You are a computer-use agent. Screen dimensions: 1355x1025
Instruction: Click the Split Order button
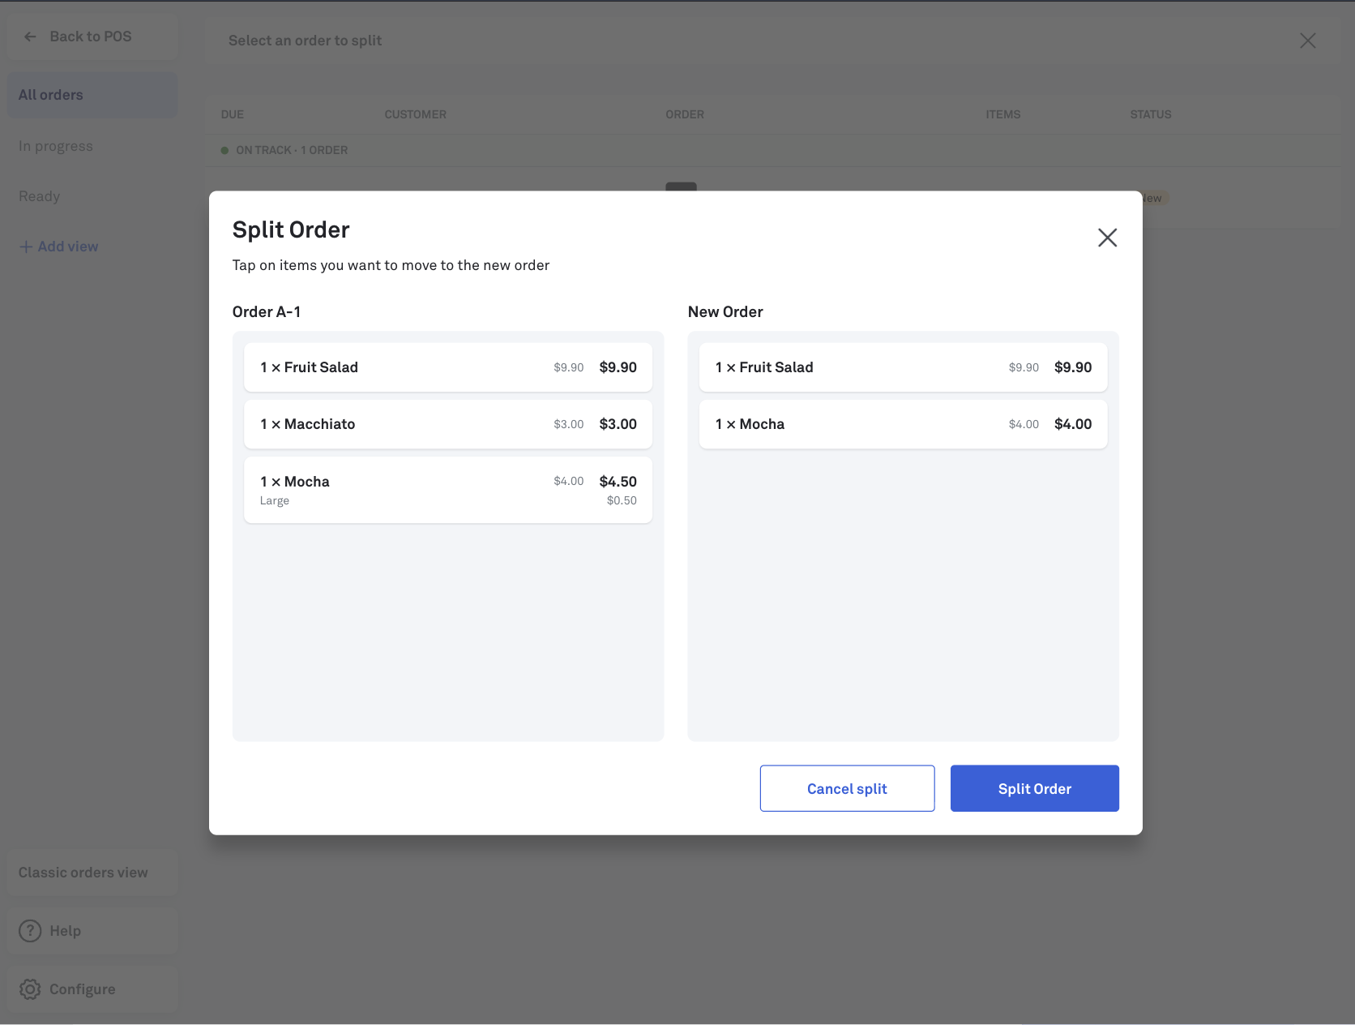pos(1034,788)
